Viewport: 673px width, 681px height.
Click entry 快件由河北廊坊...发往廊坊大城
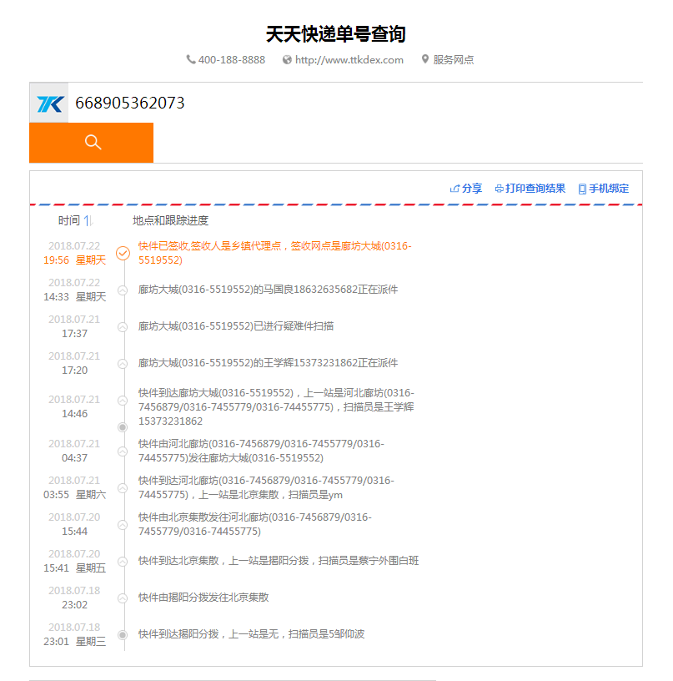[261, 451]
